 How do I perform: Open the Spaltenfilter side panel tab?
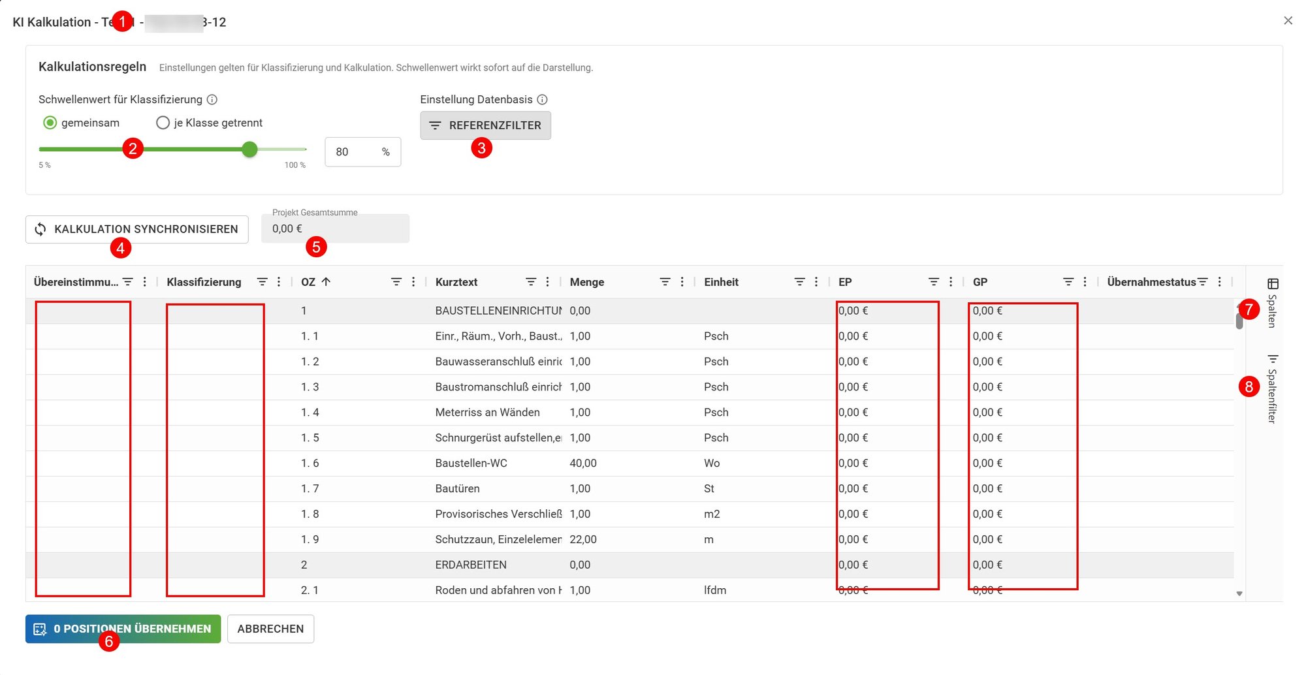click(x=1272, y=389)
